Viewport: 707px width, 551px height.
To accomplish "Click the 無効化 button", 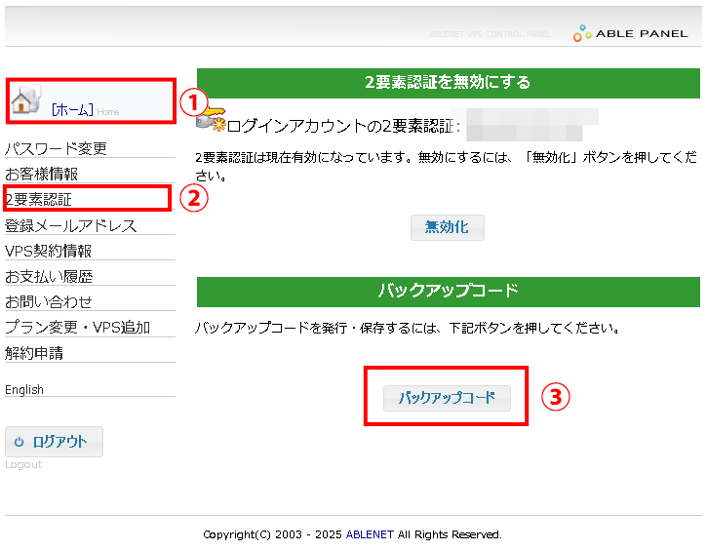I will point(448,227).
